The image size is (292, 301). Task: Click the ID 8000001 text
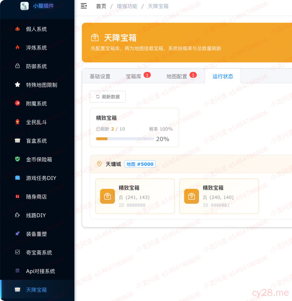(216, 205)
